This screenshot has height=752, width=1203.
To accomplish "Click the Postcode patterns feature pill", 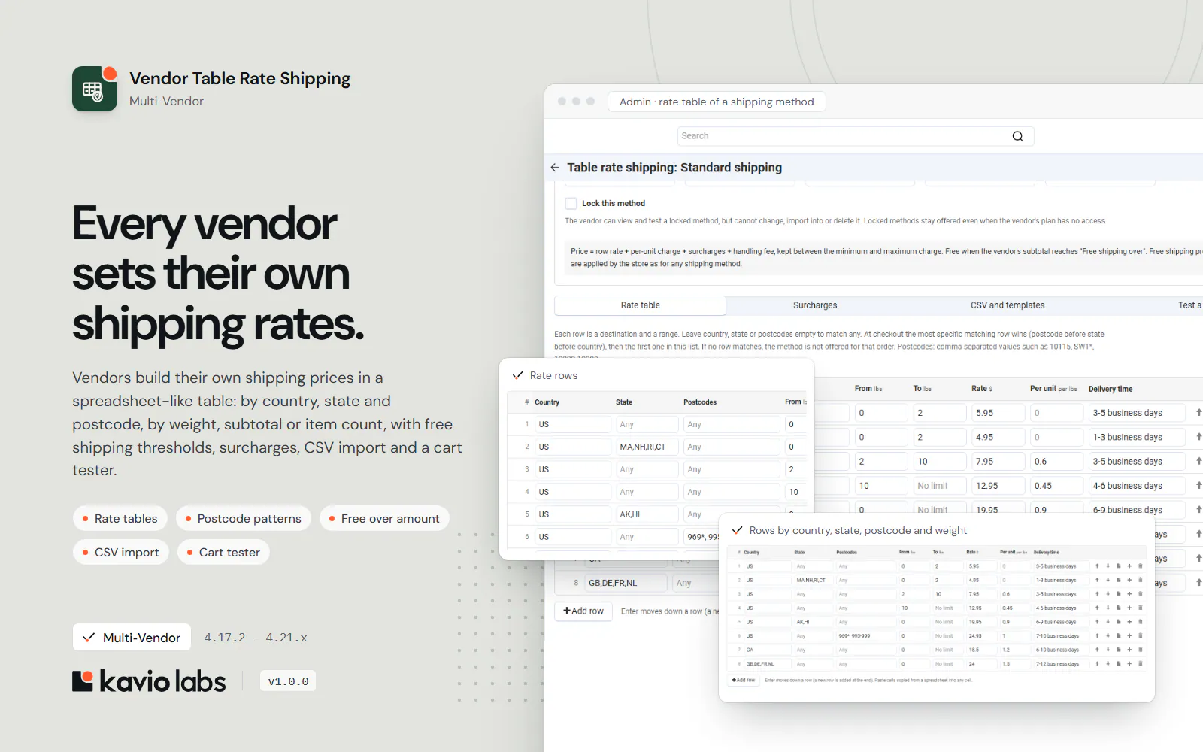I will [243, 518].
